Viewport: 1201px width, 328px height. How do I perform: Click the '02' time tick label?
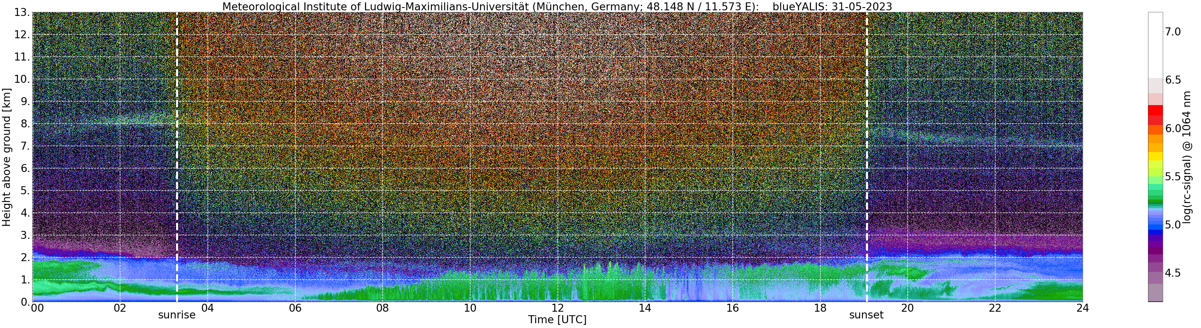tap(120, 308)
